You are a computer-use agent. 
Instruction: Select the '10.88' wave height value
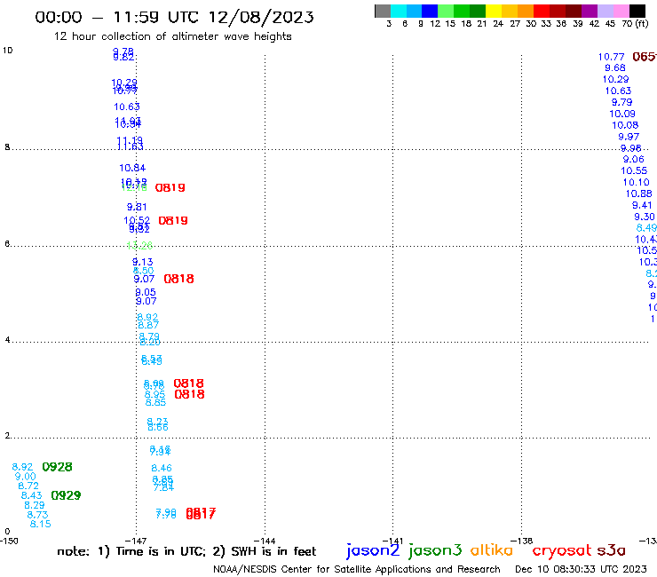[x=639, y=194]
